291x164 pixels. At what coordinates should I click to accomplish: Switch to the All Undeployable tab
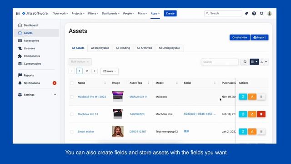coord(169,48)
